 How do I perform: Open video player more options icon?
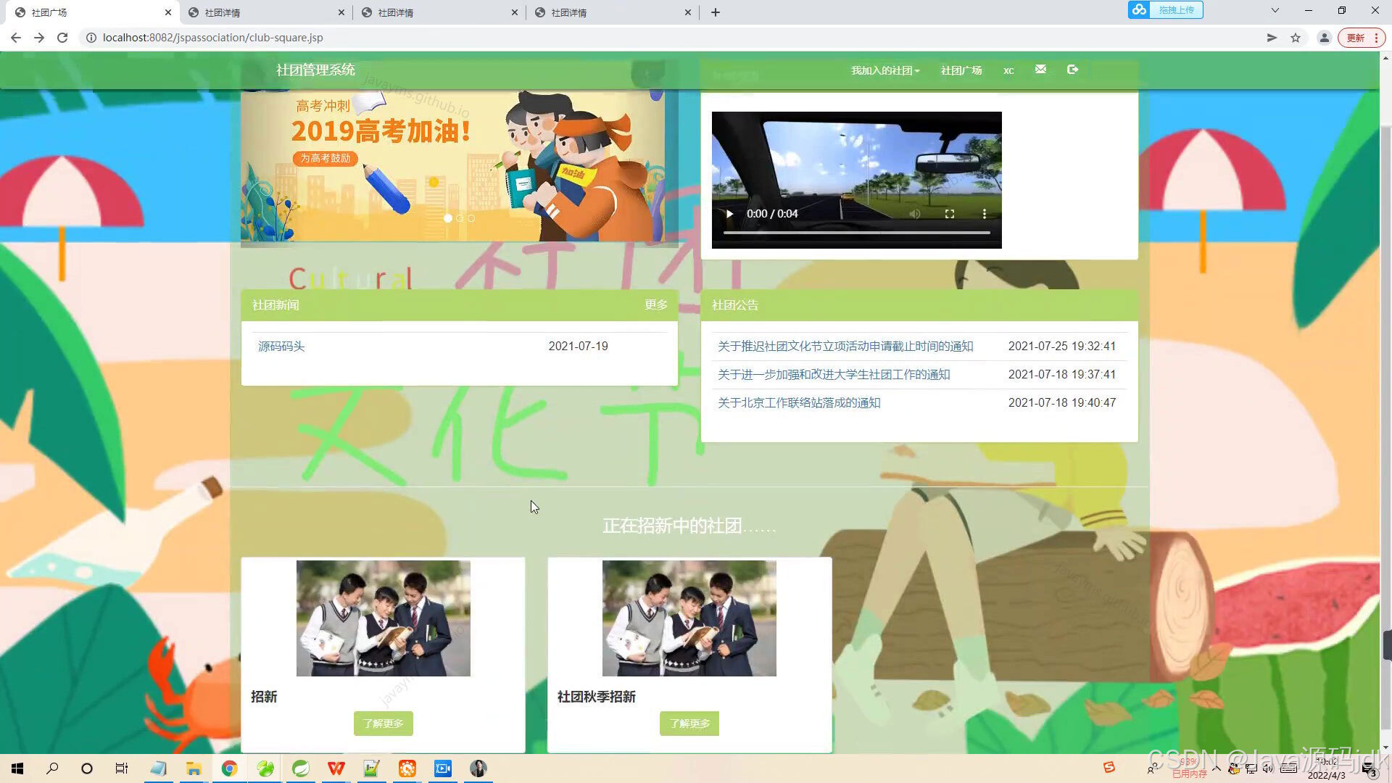984,214
